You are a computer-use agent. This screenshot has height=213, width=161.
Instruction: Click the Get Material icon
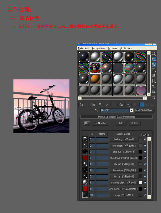click(81, 105)
